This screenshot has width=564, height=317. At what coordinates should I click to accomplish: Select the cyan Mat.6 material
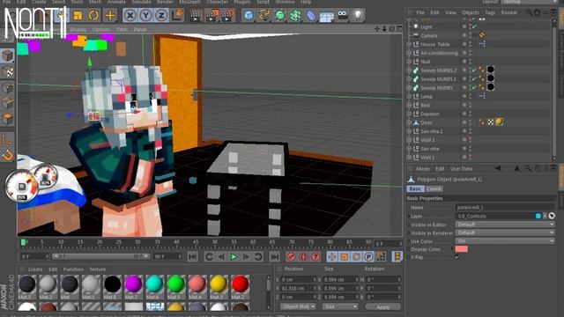point(155,284)
